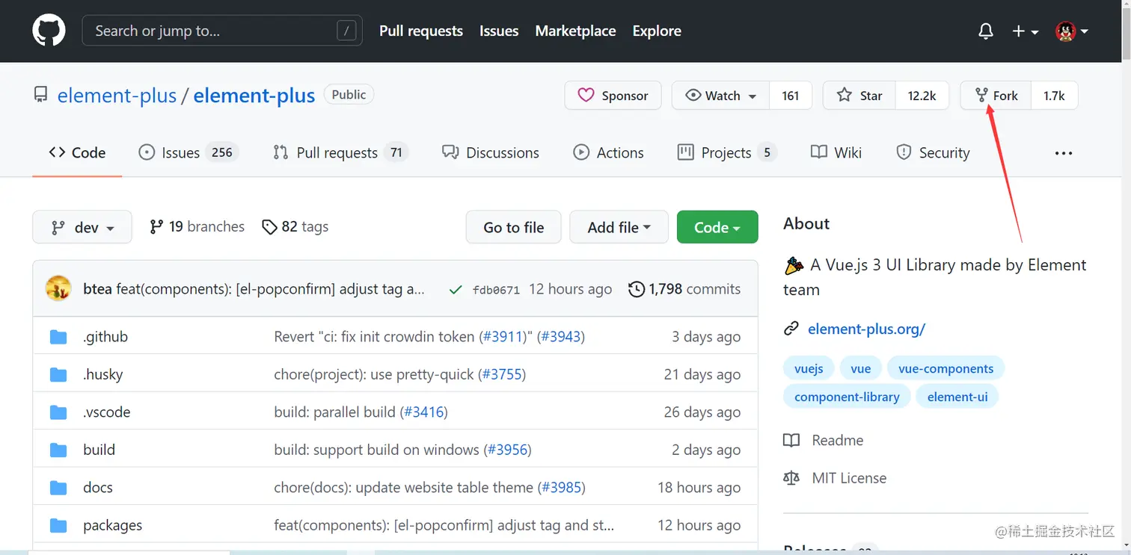Open the .vscode folder
1131x555 pixels.
click(x=107, y=412)
